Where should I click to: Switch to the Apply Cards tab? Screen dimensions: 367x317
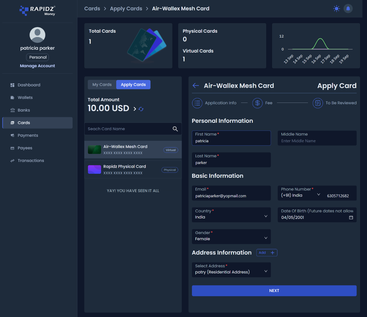pyautogui.click(x=133, y=85)
